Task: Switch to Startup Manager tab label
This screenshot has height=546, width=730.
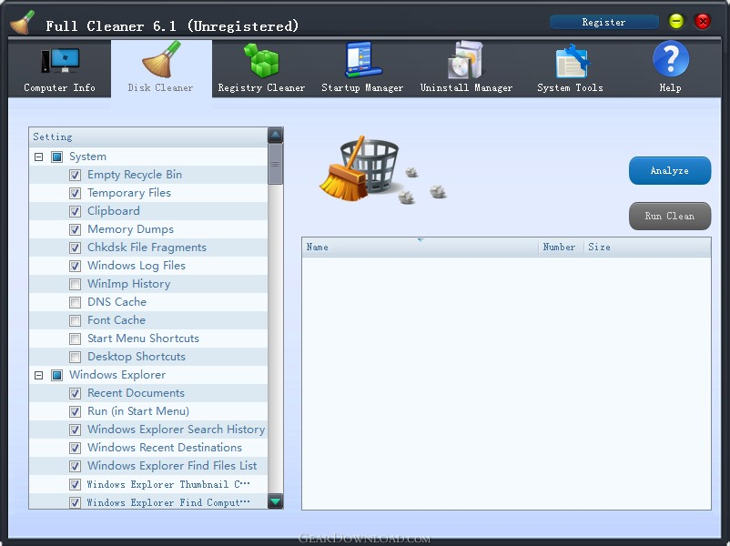Action: point(362,88)
